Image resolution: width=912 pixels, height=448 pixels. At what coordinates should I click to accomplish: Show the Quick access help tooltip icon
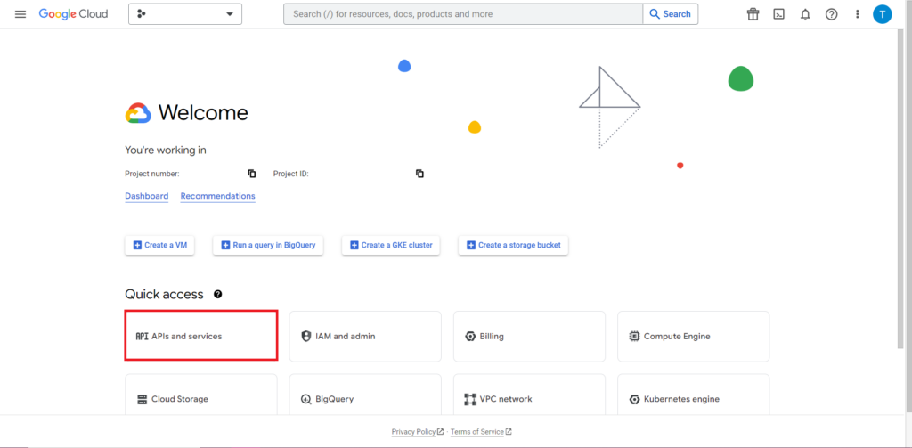click(x=218, y=294)
